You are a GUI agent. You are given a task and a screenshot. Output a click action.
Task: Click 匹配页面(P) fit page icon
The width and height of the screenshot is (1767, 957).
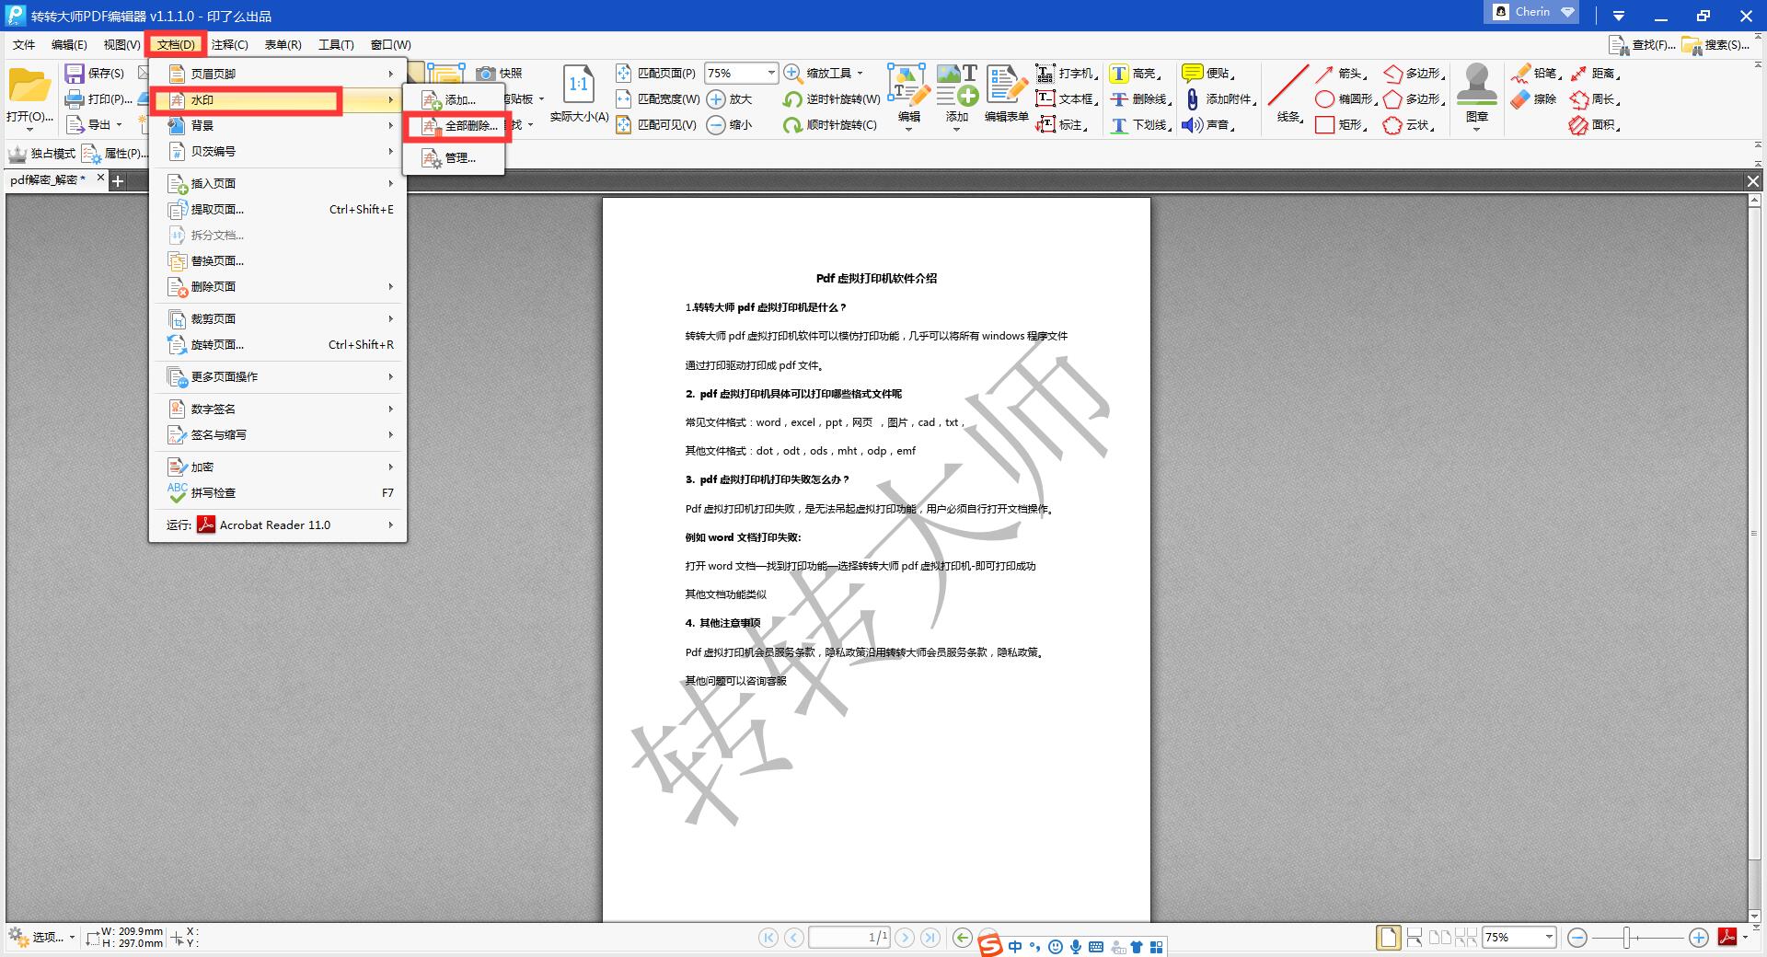click(623, 74)
